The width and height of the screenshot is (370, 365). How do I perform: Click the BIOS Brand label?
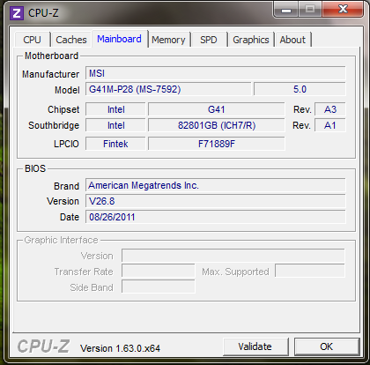tap(66, 186)
